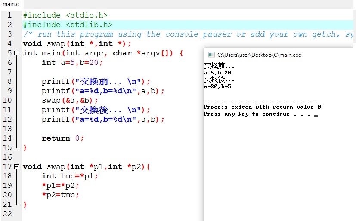This screenshot has width=356, height=221.
Task: Click the console pauser comment line
Action: [x=188, y=34]
